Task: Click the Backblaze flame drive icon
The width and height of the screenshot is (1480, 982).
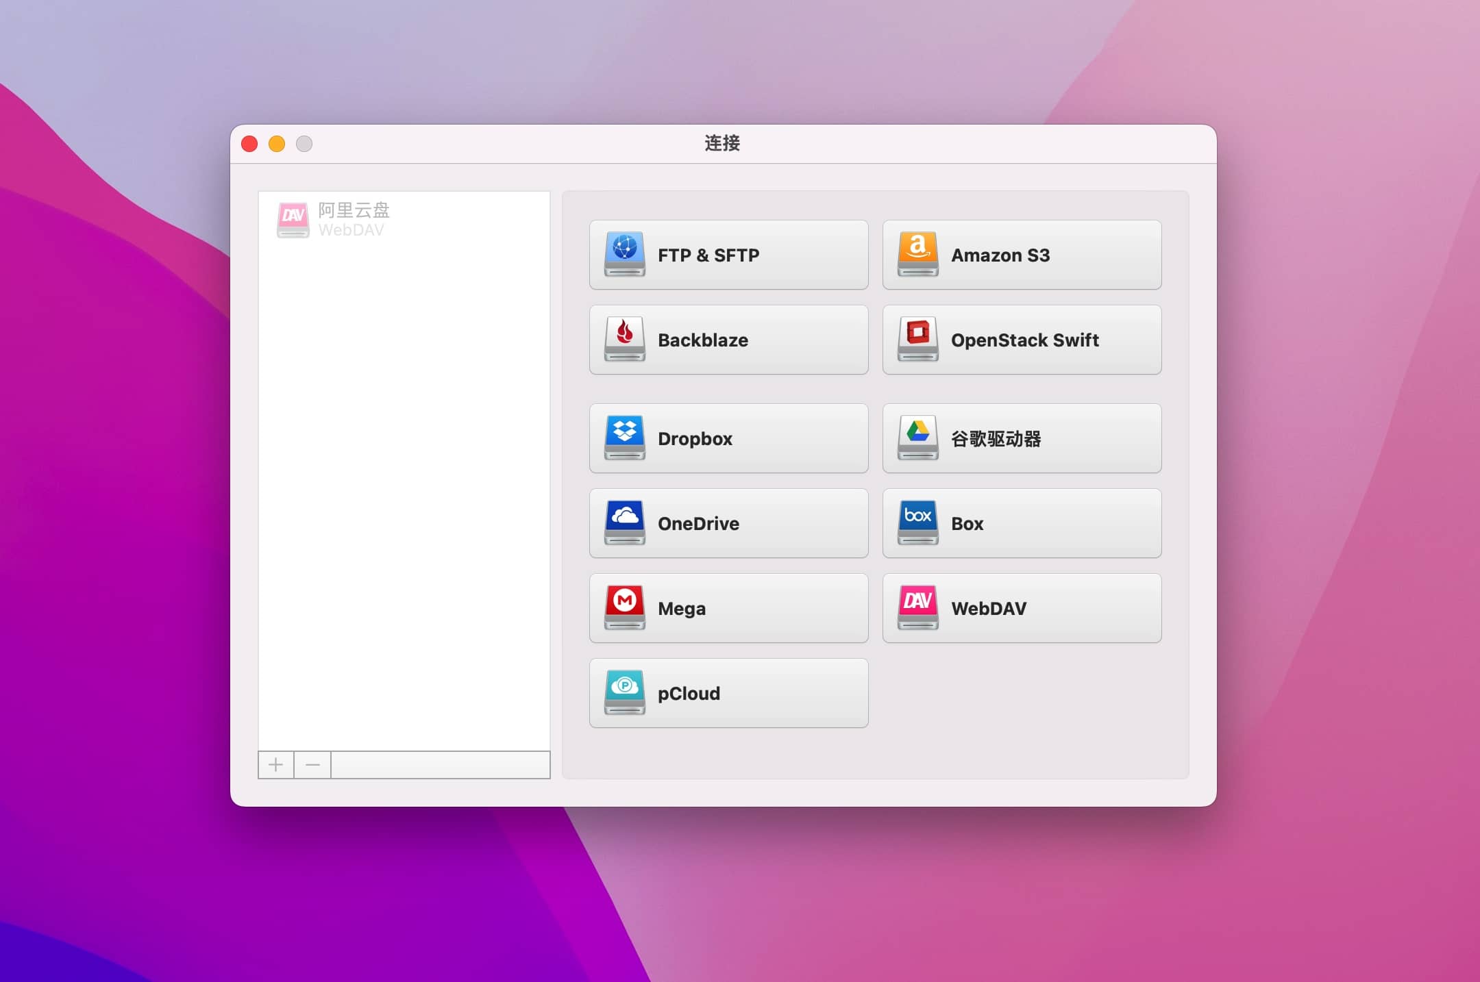Action: (624, 339)
